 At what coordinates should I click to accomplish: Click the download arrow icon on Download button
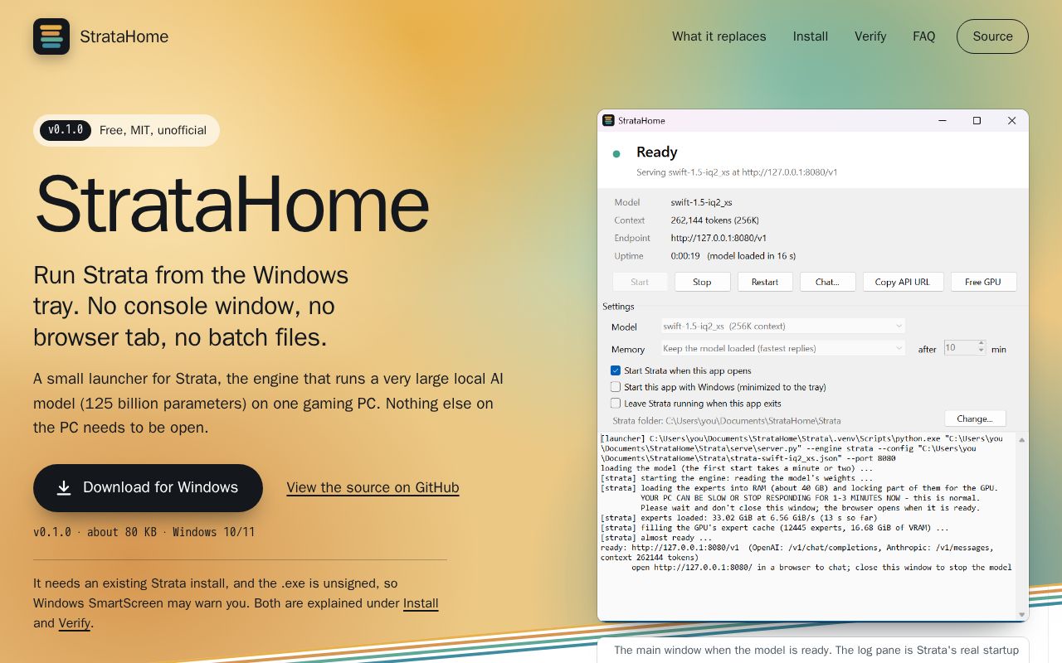click(x=64, y=488)
